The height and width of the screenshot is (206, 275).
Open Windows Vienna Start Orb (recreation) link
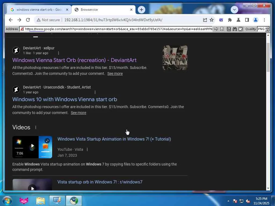pos(74,60)
